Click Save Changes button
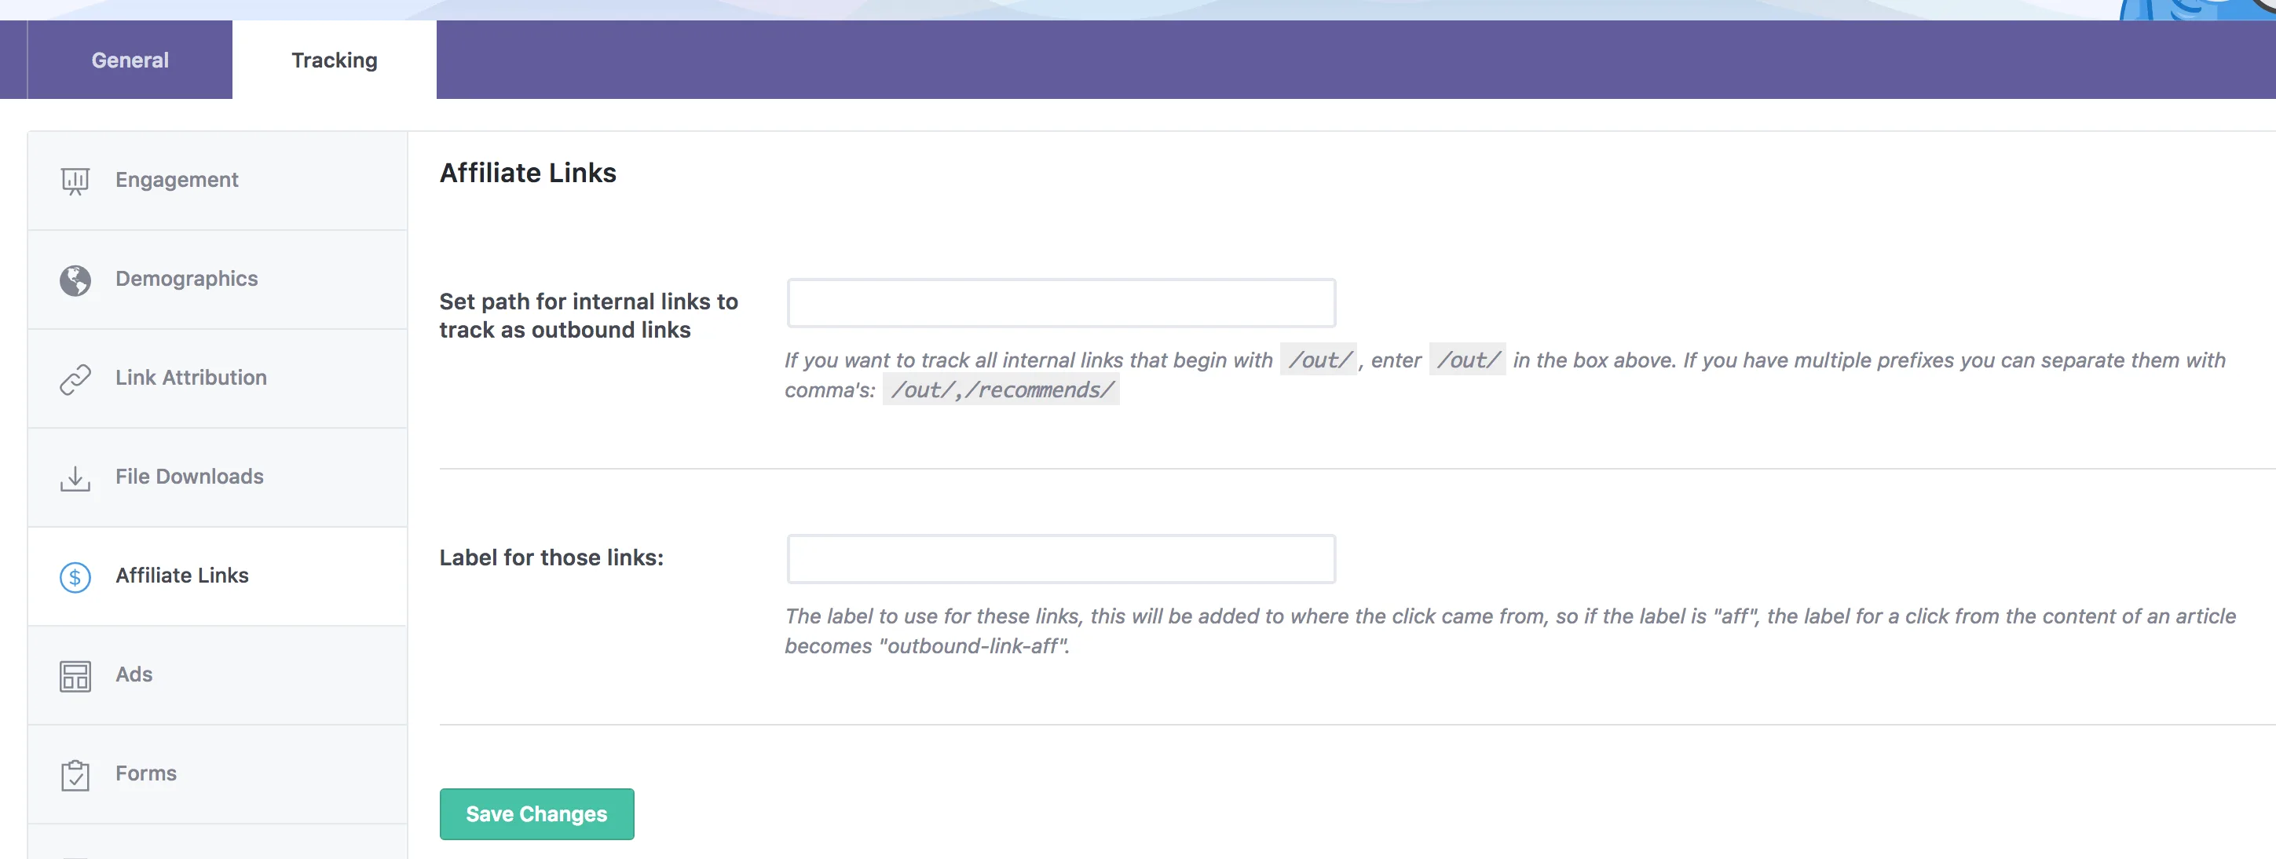 coord(537,813)
